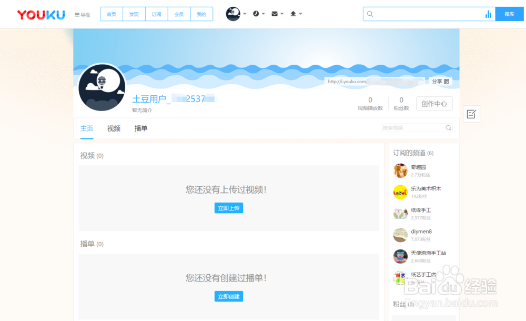Click the channel URL field

[375, 81]
